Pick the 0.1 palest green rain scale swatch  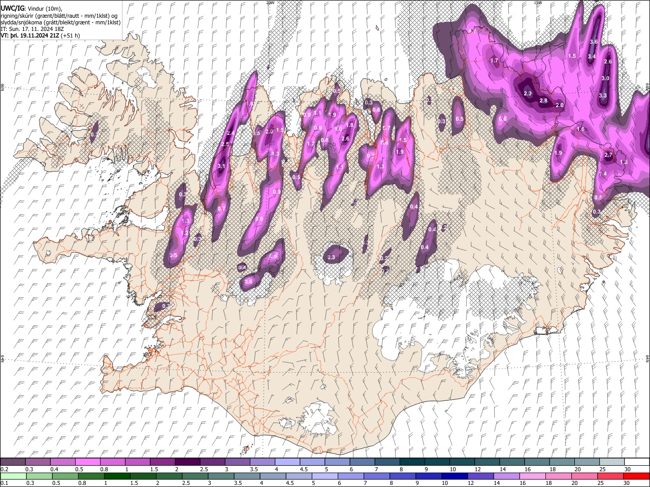tap(14, 476)
